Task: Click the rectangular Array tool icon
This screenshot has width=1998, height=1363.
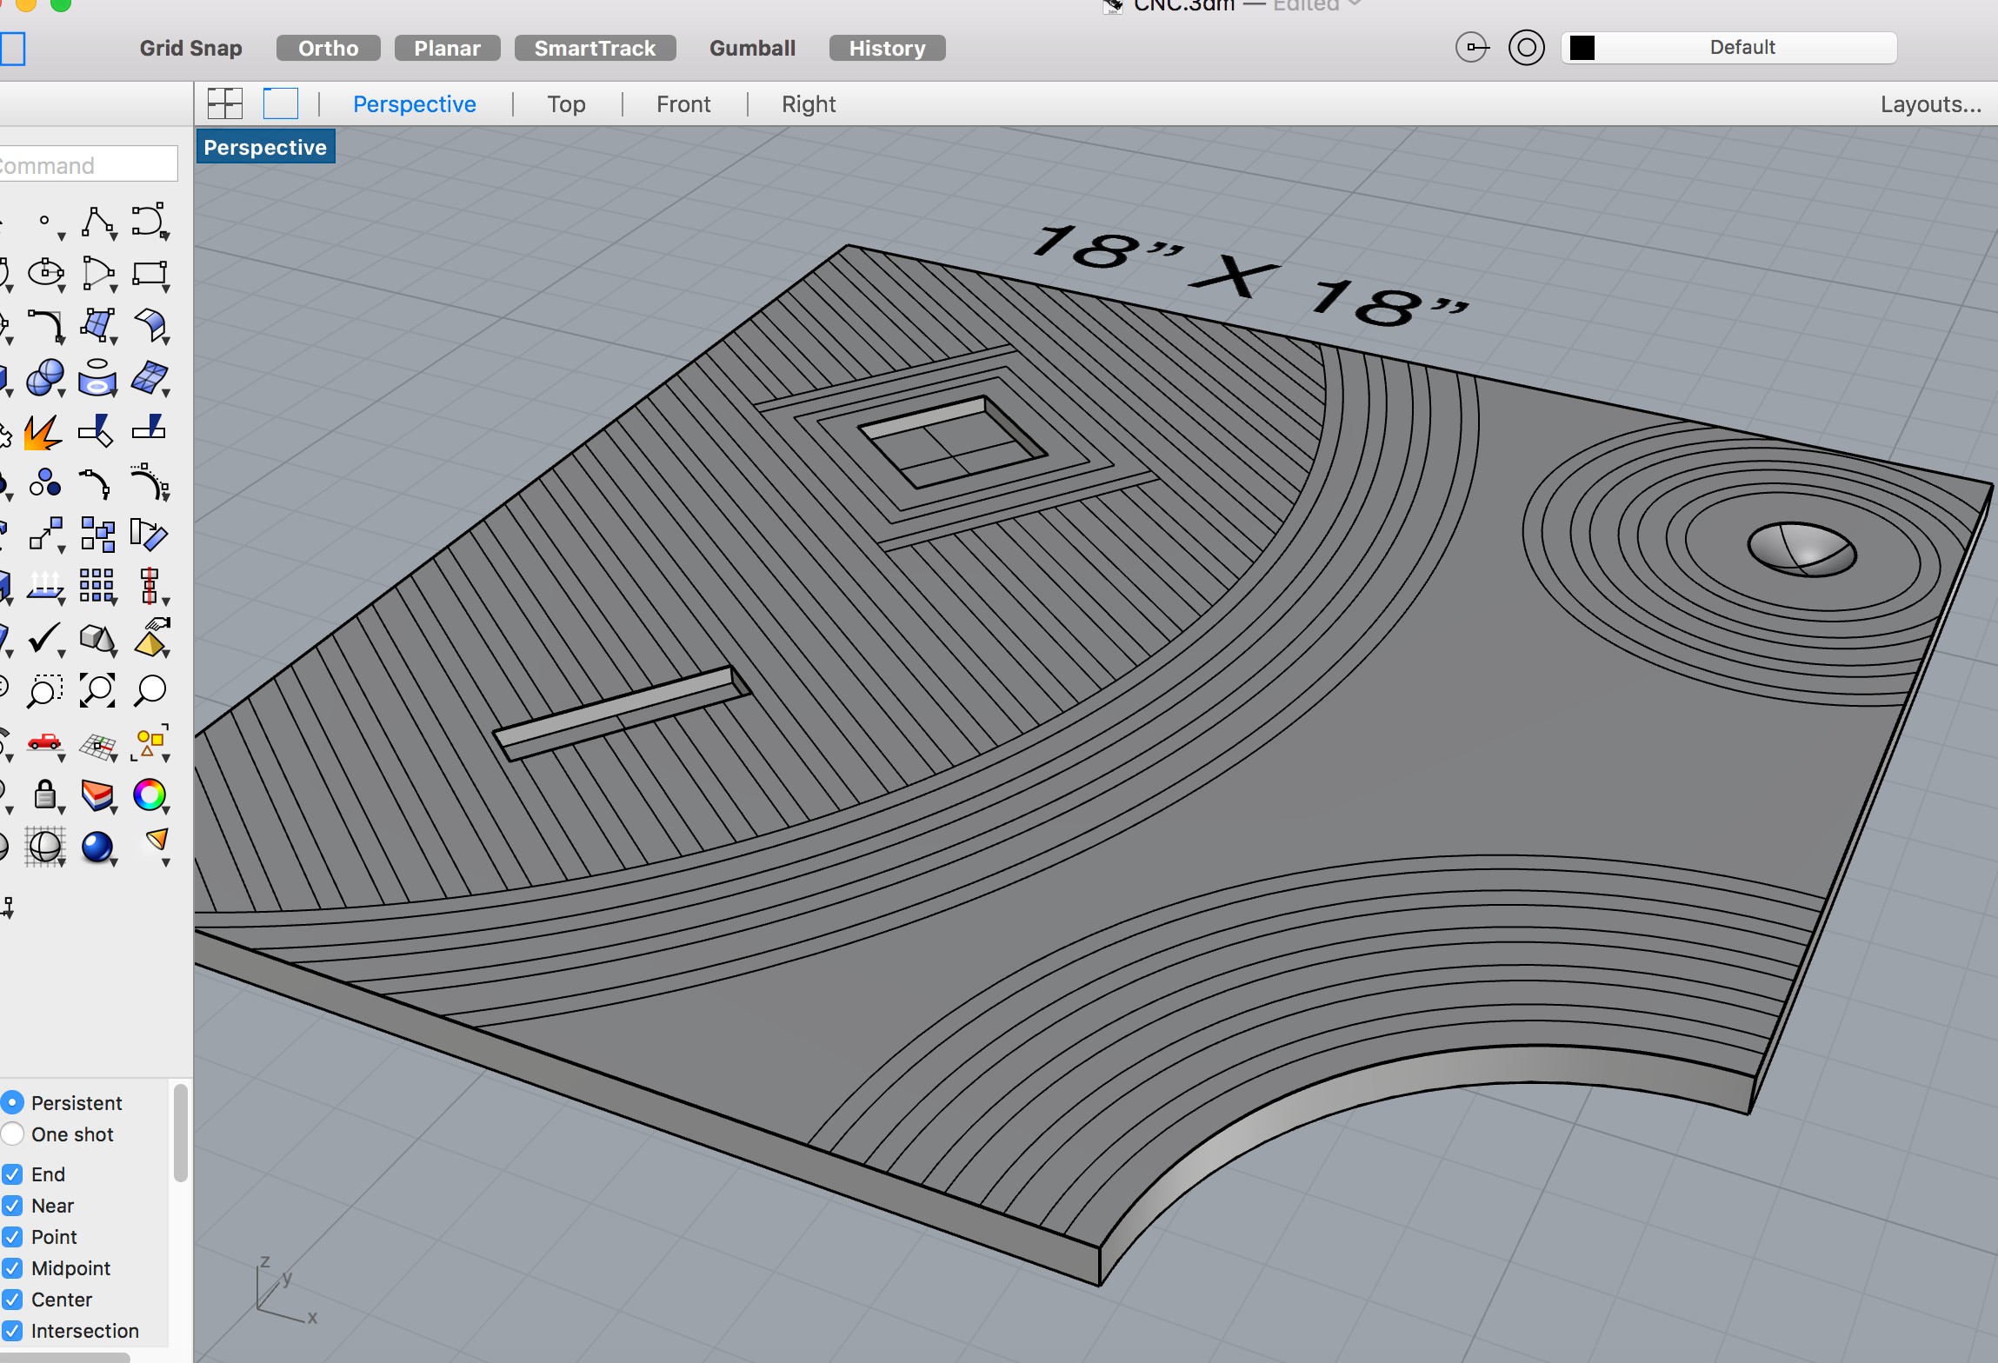Action: pos(96,585)
